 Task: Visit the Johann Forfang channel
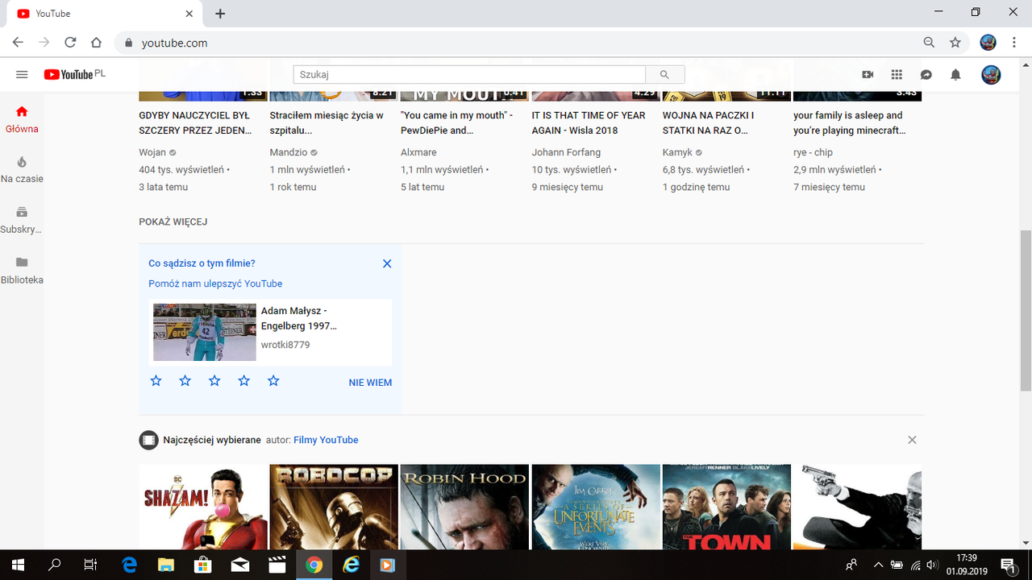tap(566, 152)
